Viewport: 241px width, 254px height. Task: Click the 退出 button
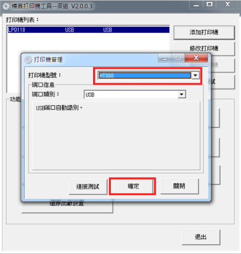tap(201, 237)
